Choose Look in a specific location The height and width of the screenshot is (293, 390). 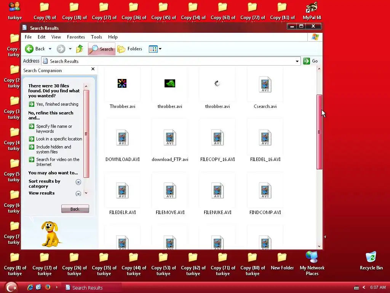pos(55,139)
